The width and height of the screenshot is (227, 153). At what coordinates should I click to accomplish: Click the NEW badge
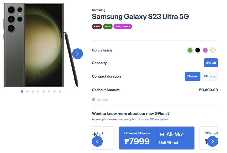pos(108,26)
